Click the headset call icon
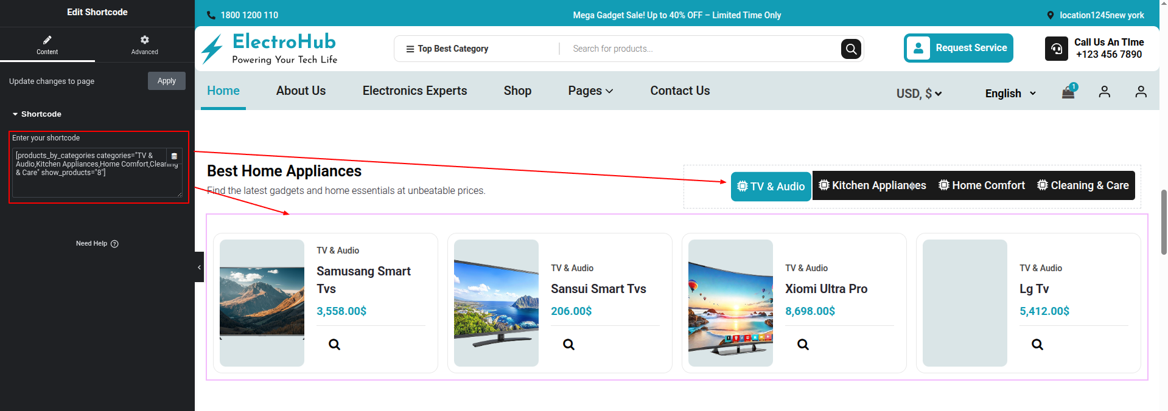 pyautogui.click(x=1056, y=49)
